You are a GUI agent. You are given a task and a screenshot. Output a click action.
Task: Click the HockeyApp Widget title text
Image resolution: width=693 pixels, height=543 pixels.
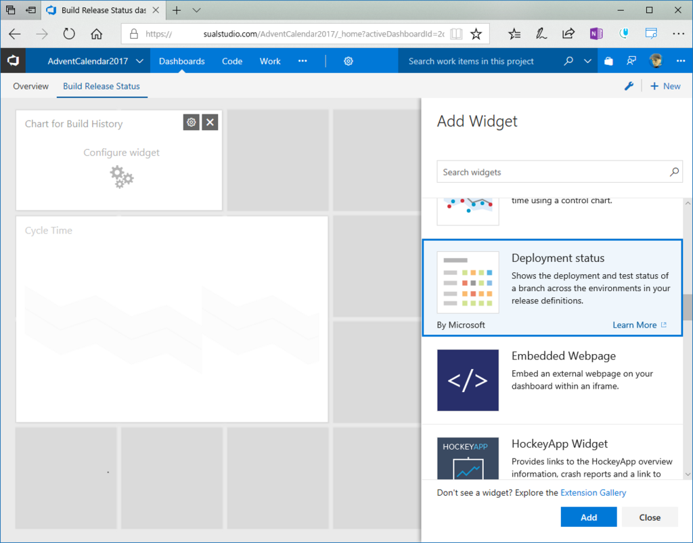point(560,443)
